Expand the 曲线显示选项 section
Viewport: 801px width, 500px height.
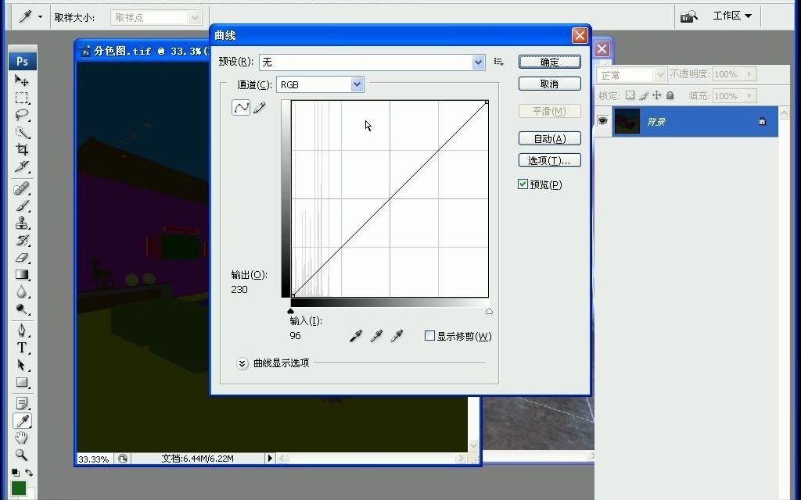242,363
